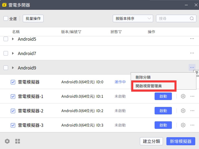
Task: Click the Android9.0(64位元) ID:0 version text
Action: pos(82,82)
